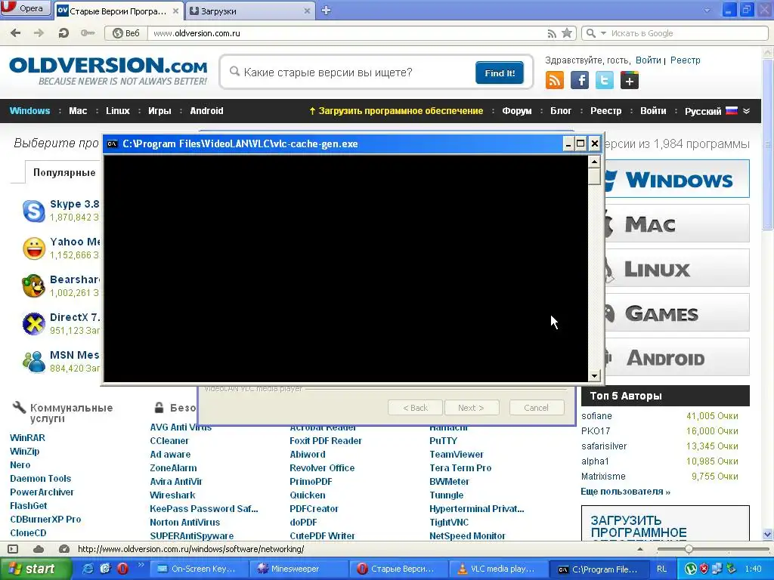The image size is (774, 580).
Task: Select the Games platform banner
Action: pos(677,313)
